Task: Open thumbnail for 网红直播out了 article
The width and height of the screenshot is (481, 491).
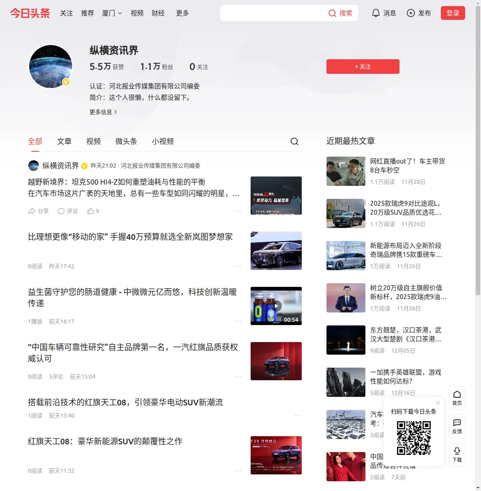Action: tap(346, 171)
